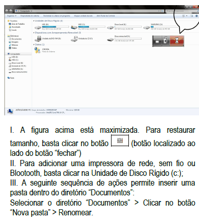Select Documentos in the Bibliotecas tree
The width and height of the screenshot is (199, 221).
click(15, 39)
